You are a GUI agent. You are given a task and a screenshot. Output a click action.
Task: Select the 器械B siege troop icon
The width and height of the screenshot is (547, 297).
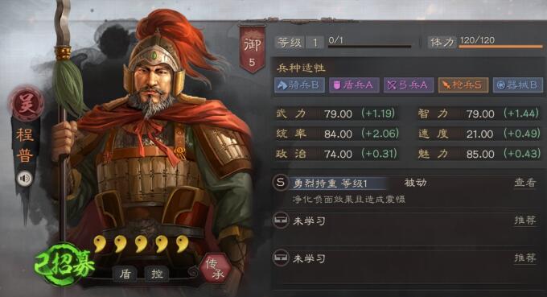coord(518,85)
